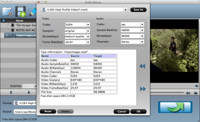Expand the Sample Rate(hz) dropdown
Screen dimensions: 200x122
[x=142, y=30]
